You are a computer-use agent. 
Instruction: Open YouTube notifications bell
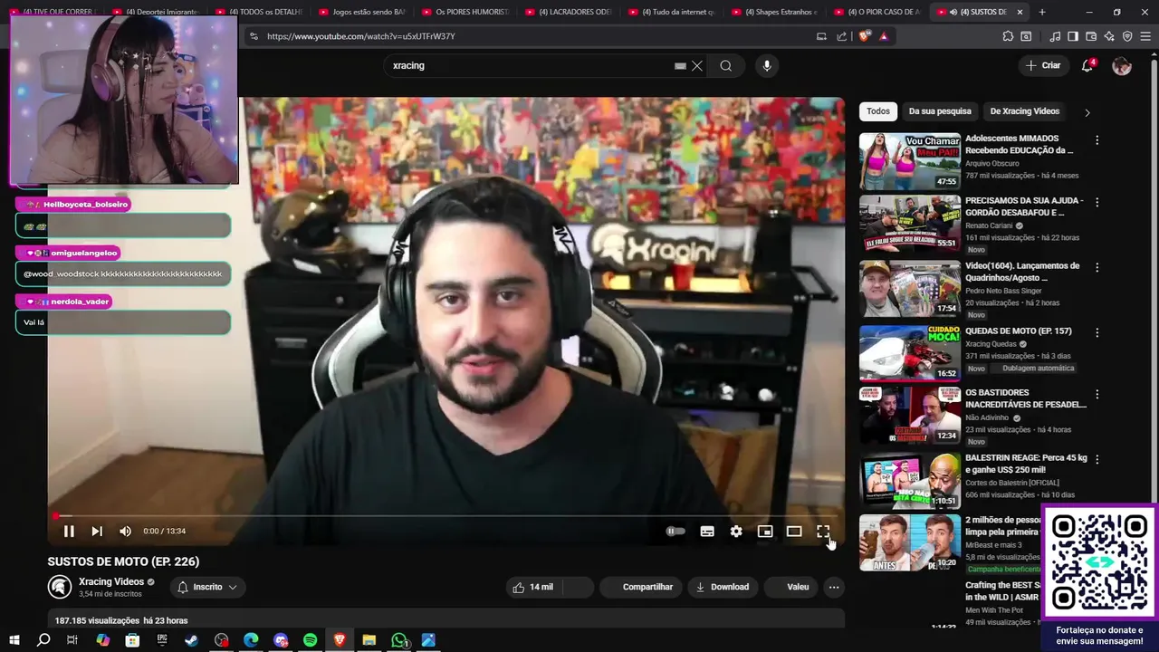(1087, 66)
